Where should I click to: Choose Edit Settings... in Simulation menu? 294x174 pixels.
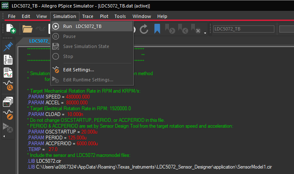(78, 70)
